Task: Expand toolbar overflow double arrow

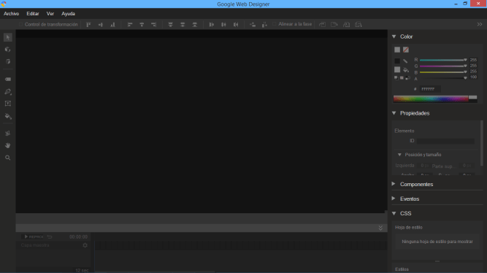Action: (x=480, y=24)
